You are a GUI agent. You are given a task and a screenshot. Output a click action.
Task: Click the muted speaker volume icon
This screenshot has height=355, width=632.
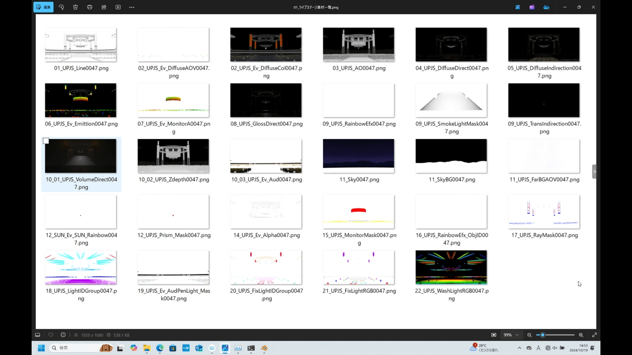(x=555, y=348)
